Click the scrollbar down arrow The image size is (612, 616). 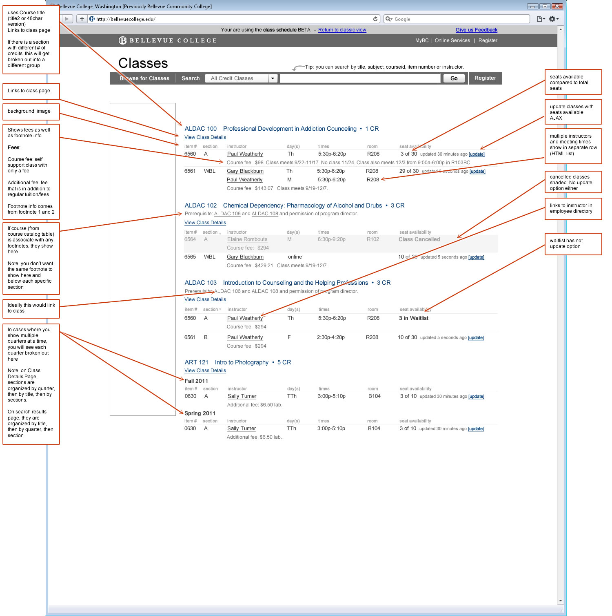[561, 601]
